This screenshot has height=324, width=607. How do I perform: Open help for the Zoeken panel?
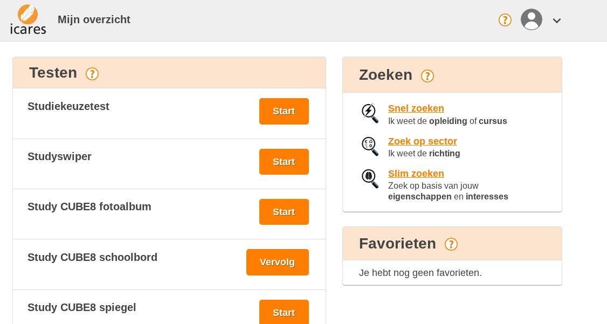[427, 76]
